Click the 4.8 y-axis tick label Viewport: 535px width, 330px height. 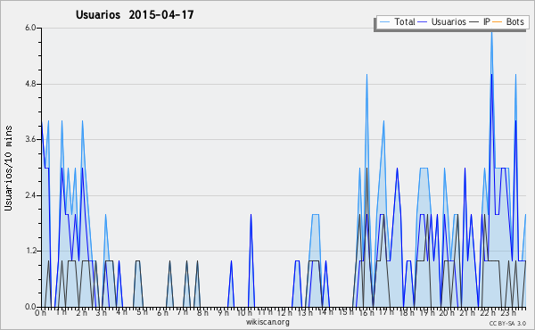pos(30,84)
